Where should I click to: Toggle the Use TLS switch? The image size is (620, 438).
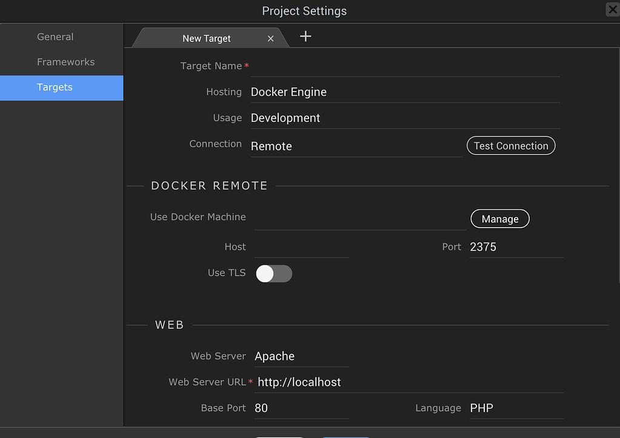(x=273, y=274)
